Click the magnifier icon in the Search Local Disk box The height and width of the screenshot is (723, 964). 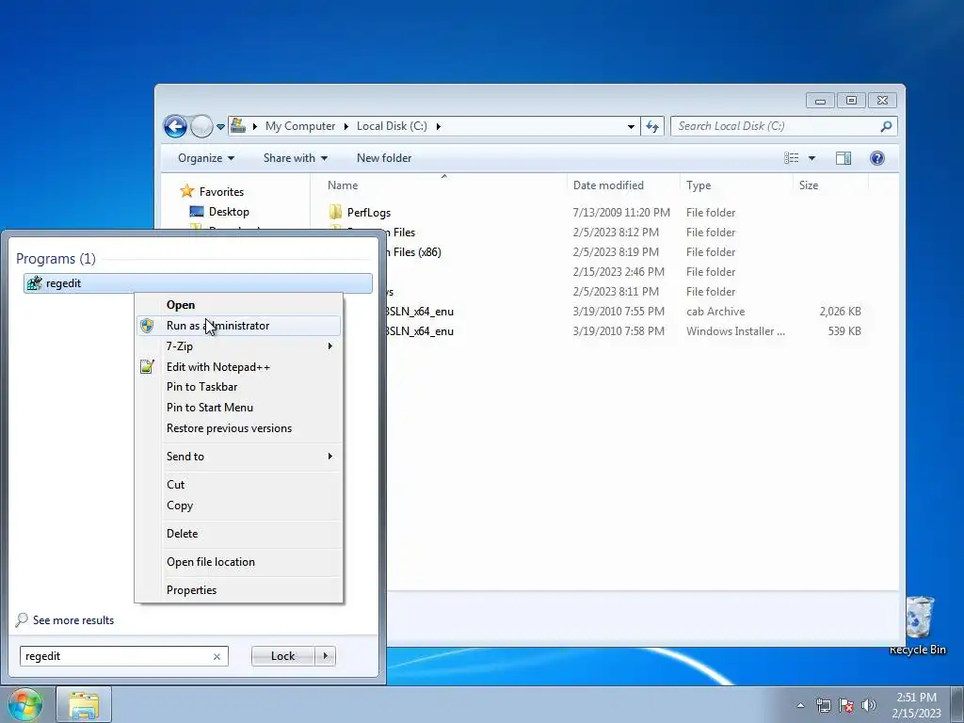coord(886,127)
